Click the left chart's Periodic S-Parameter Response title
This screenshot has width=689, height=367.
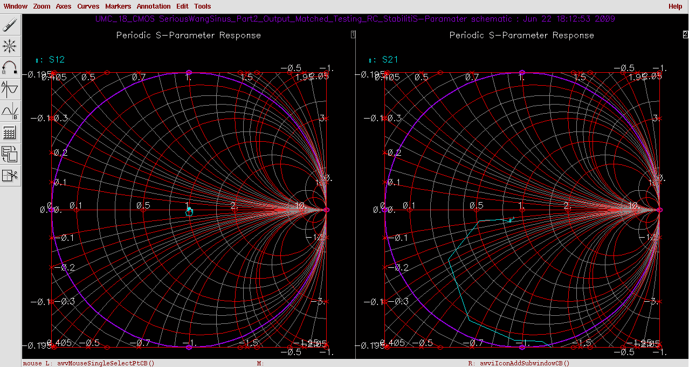click(x=189, y=36)
